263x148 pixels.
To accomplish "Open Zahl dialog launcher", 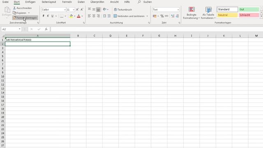I will tap(179, 23).
